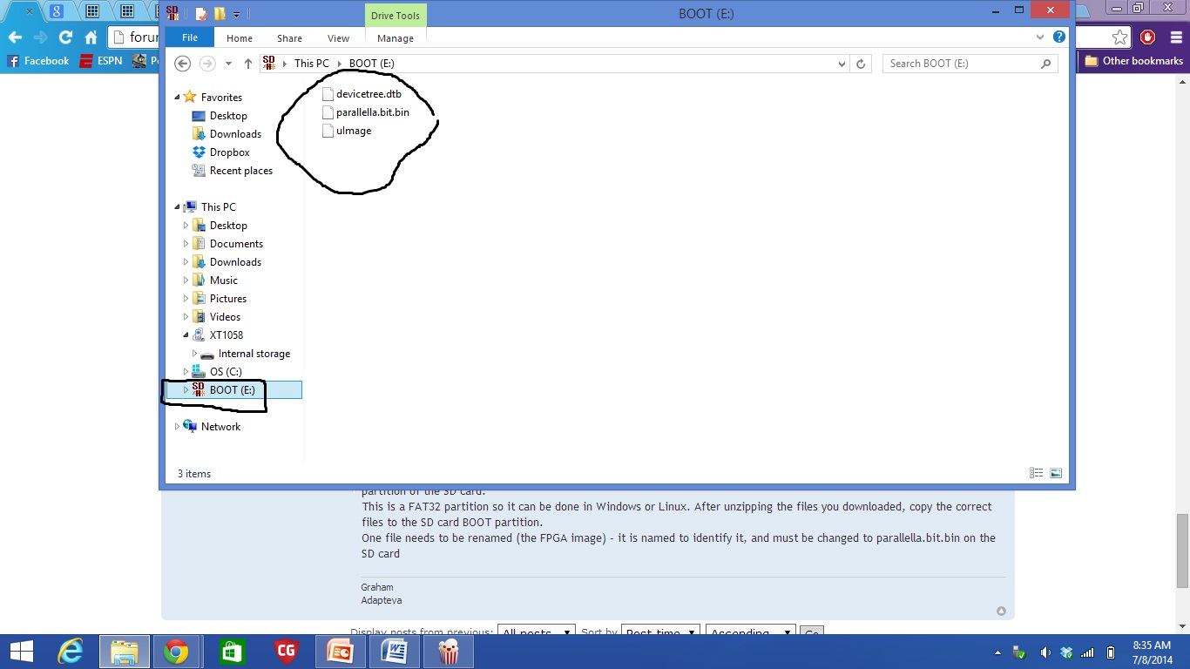The width and height of the screenshot is (1190, 669).
Task: Select OS (C:) drive in navigation pane
Action: [226, 372]
